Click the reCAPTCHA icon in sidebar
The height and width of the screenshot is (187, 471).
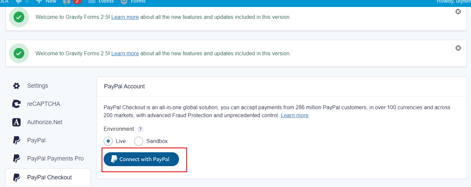16,104
